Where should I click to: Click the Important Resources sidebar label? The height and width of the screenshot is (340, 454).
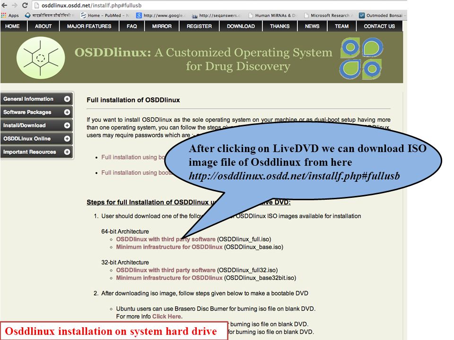(x=29, y=152)
